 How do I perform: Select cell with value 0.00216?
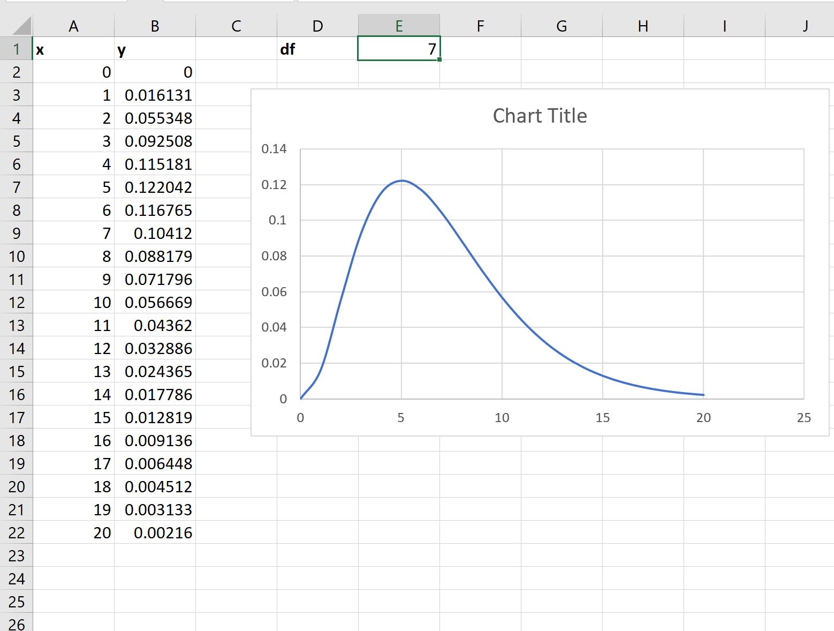click(155, 532)
